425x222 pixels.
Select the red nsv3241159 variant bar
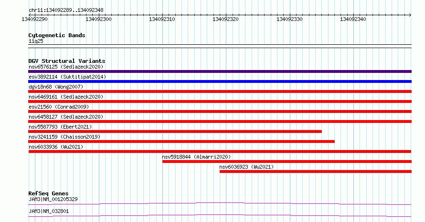(x=181, y=141)
